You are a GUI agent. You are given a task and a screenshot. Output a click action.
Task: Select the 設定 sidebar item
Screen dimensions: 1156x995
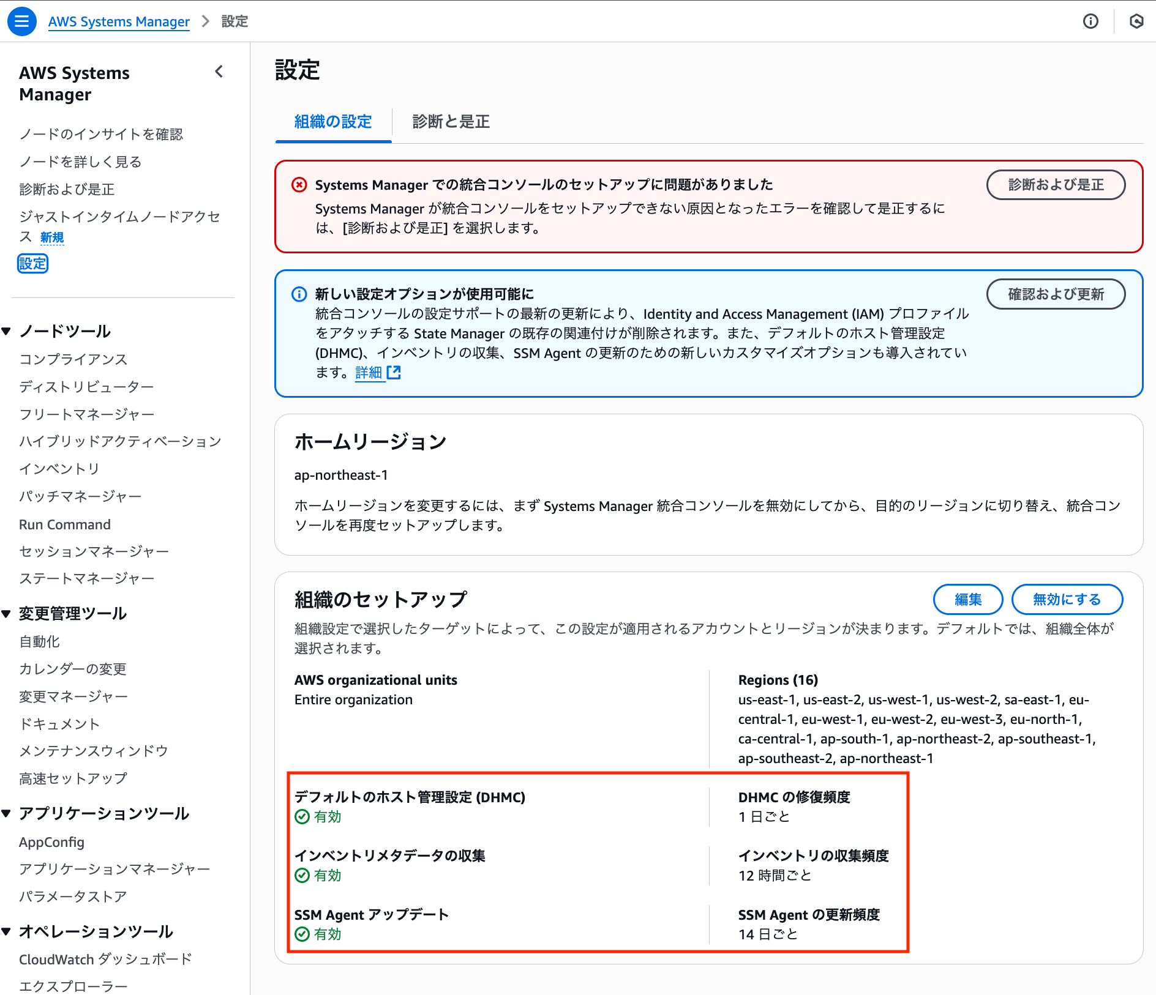coord(32,264)
